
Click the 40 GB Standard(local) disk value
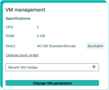tap(56, 46)
